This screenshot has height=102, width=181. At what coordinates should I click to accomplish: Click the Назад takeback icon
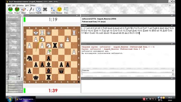10,9
